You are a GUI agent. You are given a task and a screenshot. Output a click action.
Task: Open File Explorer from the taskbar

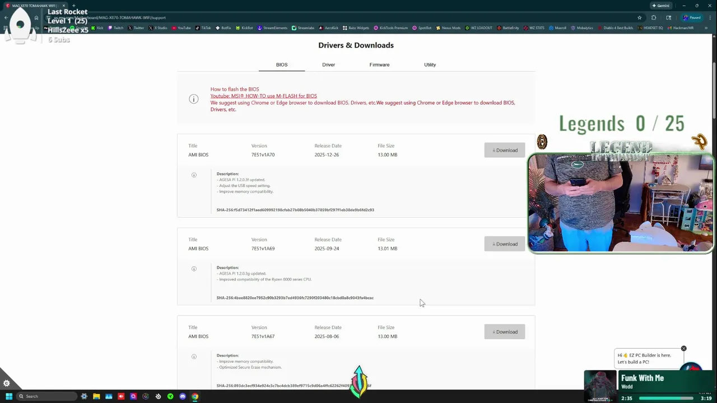point(96,396)
